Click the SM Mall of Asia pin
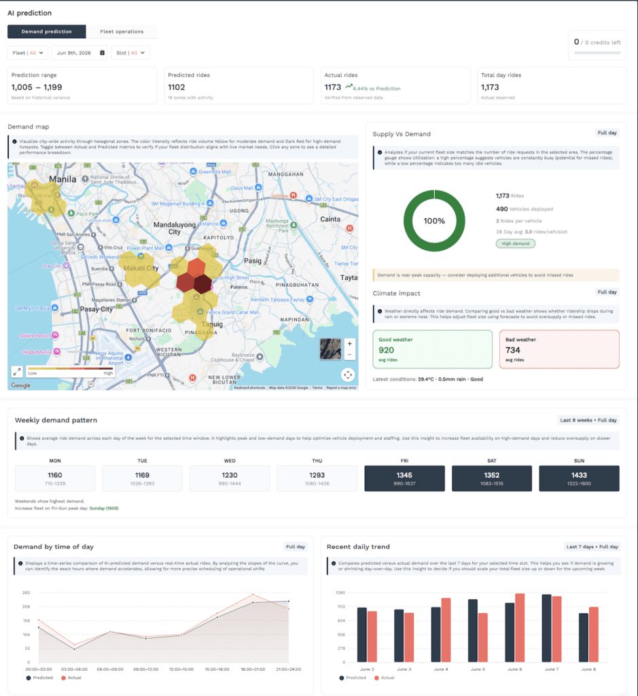Viewport: 638px width, 696px height. tap(55, 308)
